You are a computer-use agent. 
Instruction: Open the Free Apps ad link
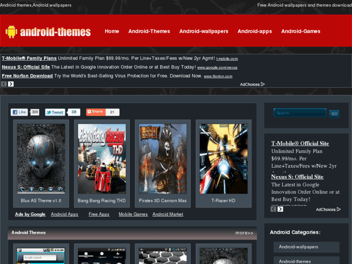(x=99, y=214)
